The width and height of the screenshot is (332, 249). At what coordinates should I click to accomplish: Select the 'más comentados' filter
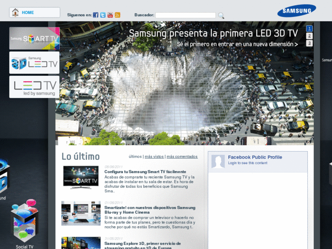pos(182,157)
